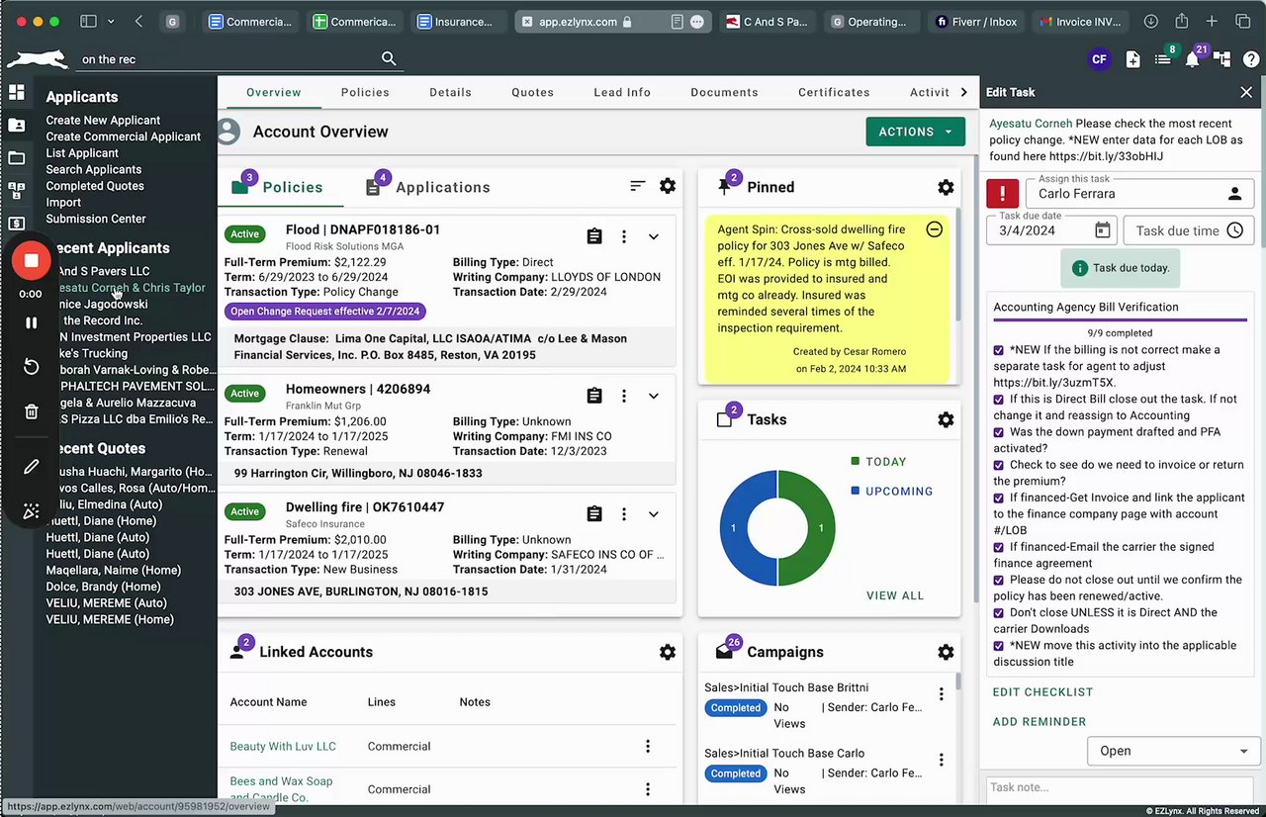Uncheck 'If financed-Email the carrier' item

pyautogui.click(x=999, y=547)
